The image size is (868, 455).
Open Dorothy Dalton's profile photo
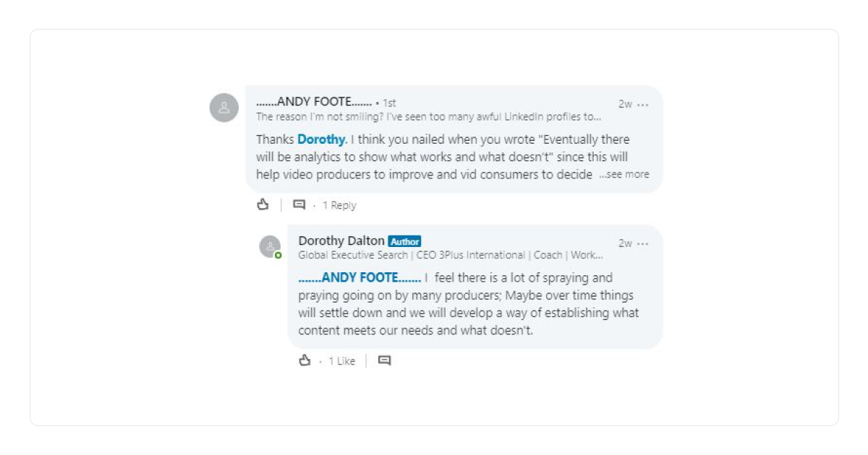tap(268, 246)
